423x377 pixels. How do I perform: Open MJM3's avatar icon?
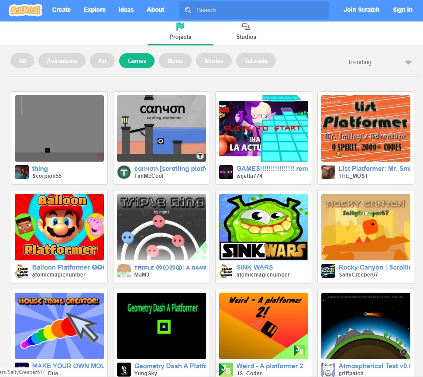[124, 271]
